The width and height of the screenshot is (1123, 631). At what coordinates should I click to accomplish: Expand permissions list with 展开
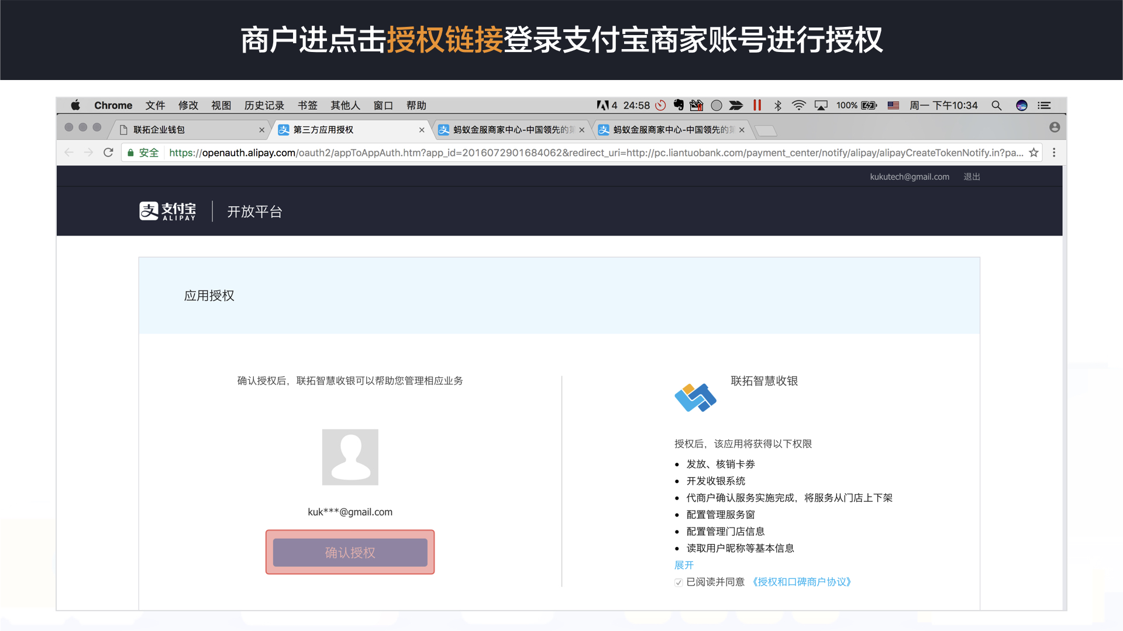tap(684, 565)
